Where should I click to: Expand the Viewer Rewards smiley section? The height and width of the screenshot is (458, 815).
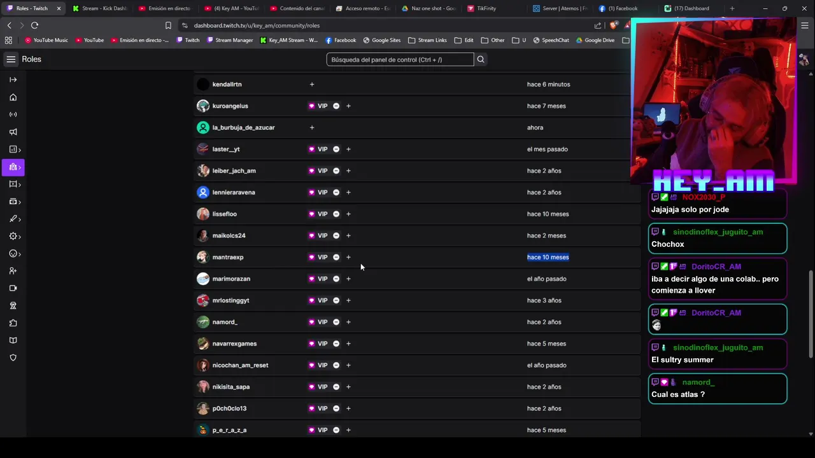tap(13, 254)
